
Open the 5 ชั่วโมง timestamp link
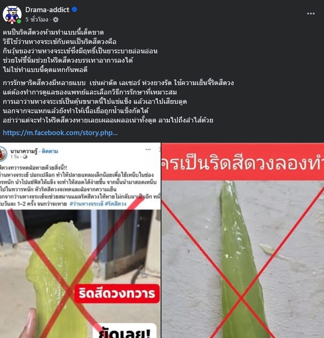tap(37, 20)
